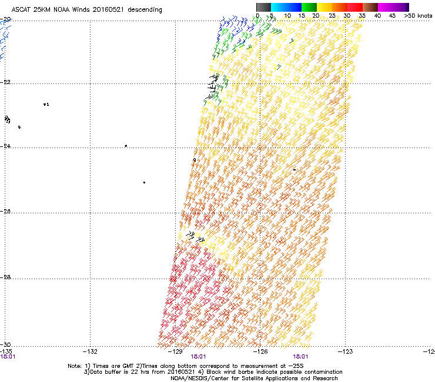The height and width of the screenshot is (382, 435).
Task: Click the green 15-20 knots legend swatch
Action: [309, 7]
